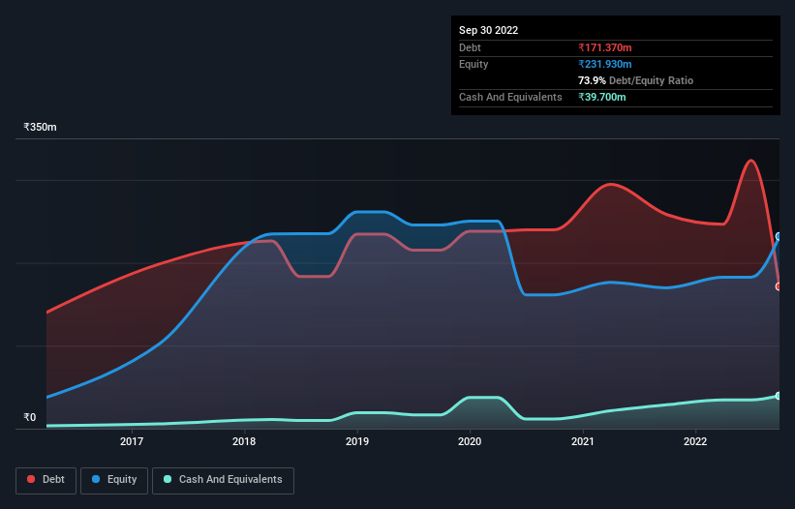This screenshot has width=795, height=509.
Task: Click the blue Equity endpoint marker
Action: (x=779, y=236)
